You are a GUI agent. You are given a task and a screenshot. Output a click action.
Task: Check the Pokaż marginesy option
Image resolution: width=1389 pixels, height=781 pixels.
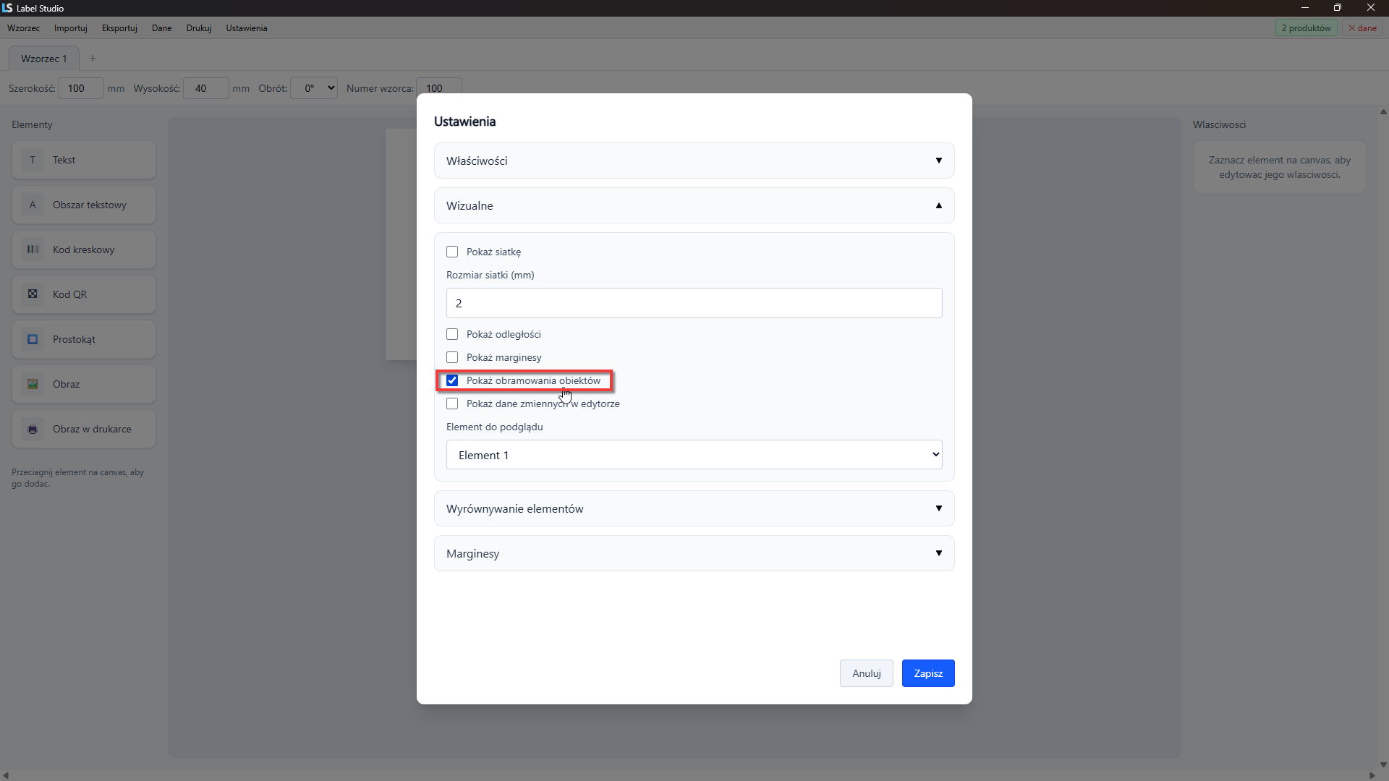click(452, 357)
